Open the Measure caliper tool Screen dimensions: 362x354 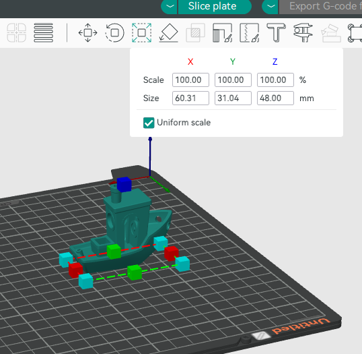(x=303, y=33)
